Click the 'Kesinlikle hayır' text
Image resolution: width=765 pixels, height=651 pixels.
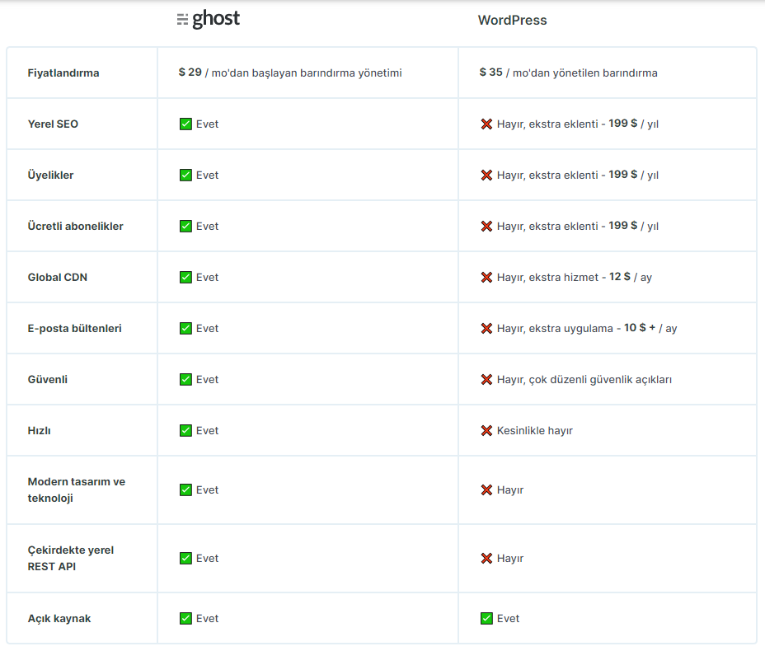click(x=535, y=431)
